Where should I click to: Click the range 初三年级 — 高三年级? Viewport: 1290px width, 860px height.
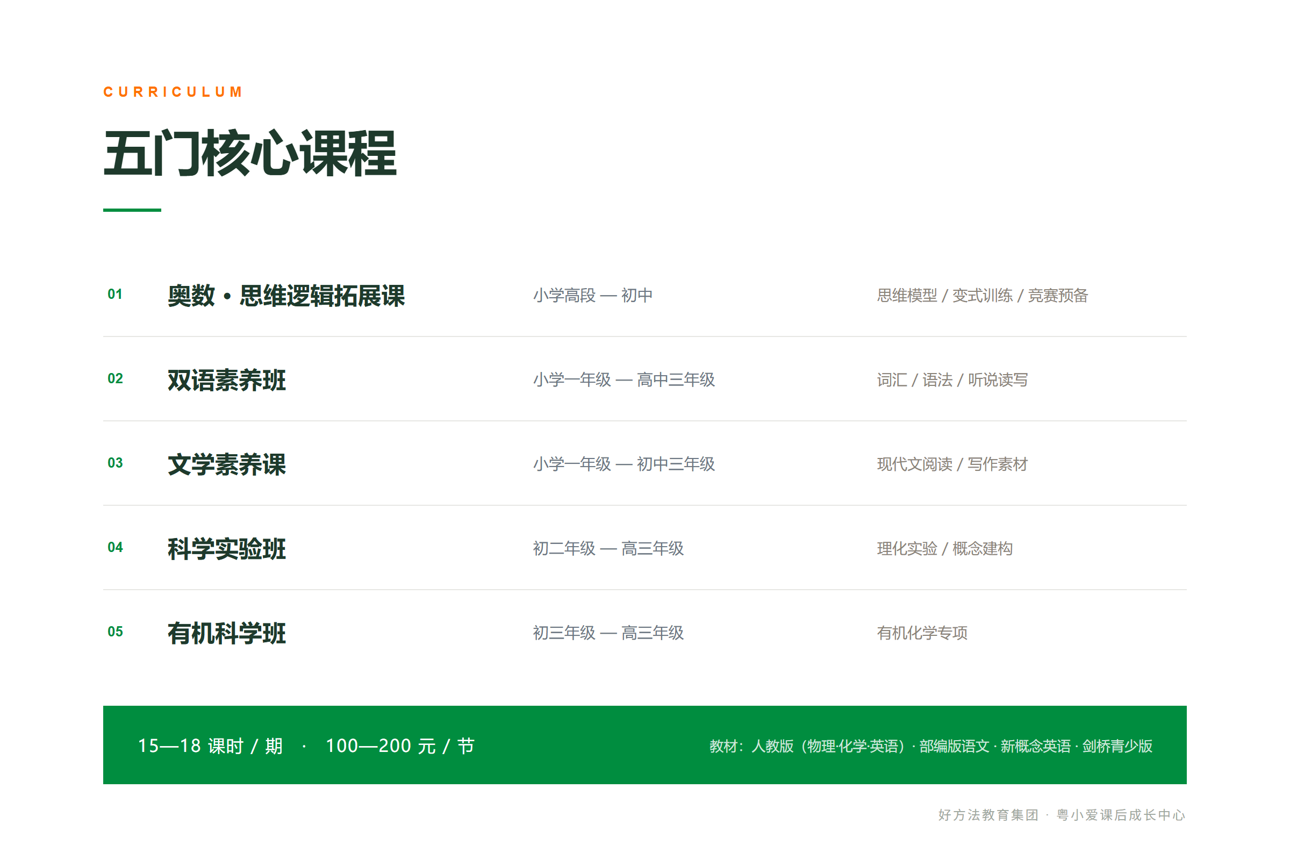608,634
